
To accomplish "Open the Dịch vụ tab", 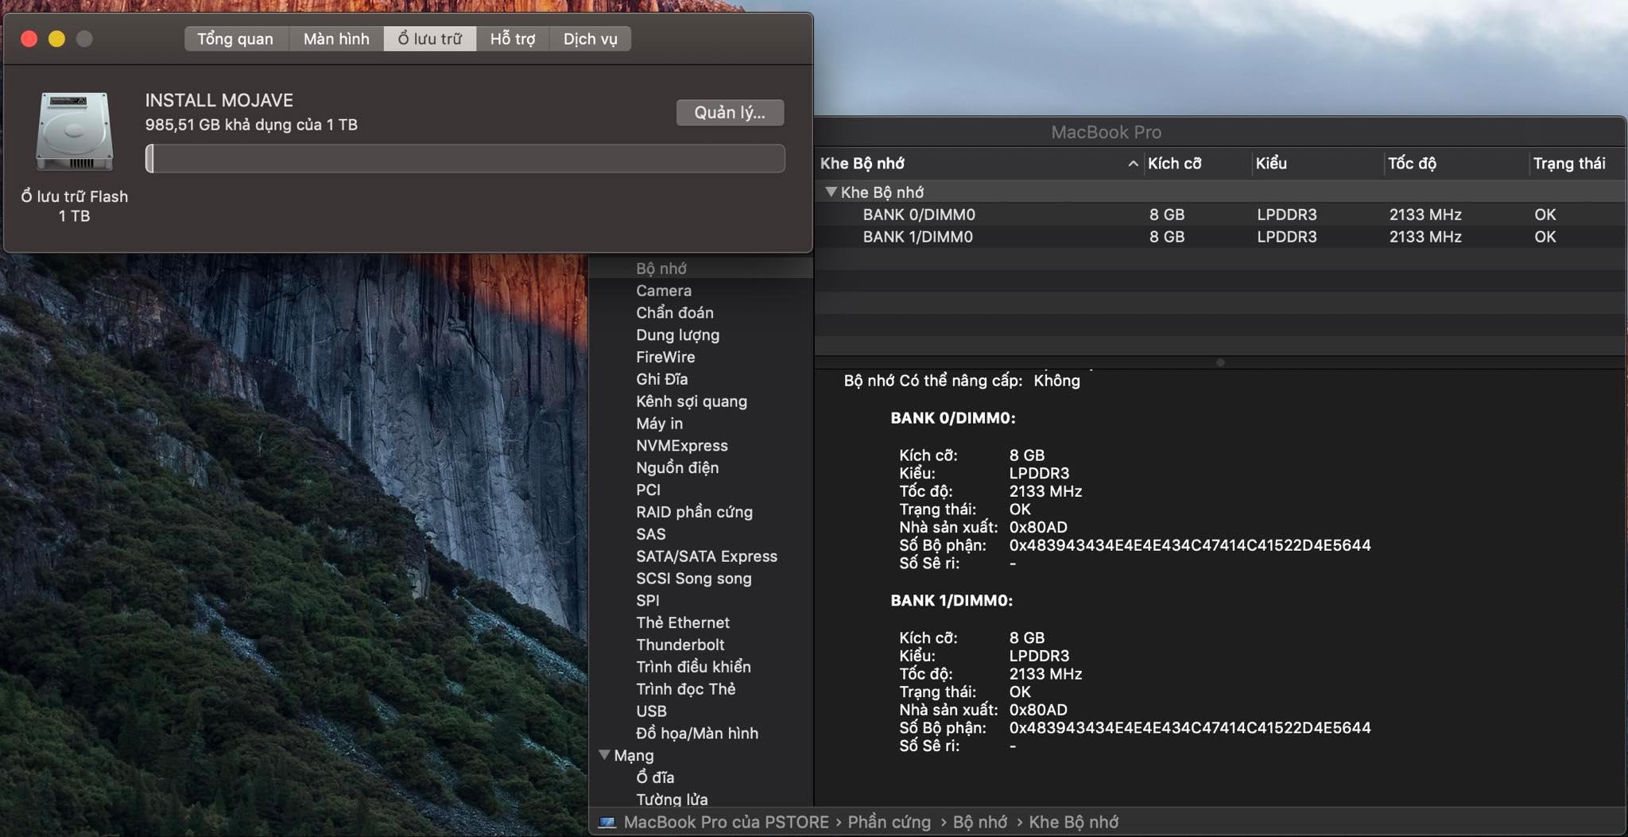I will [x=590, y=39].
